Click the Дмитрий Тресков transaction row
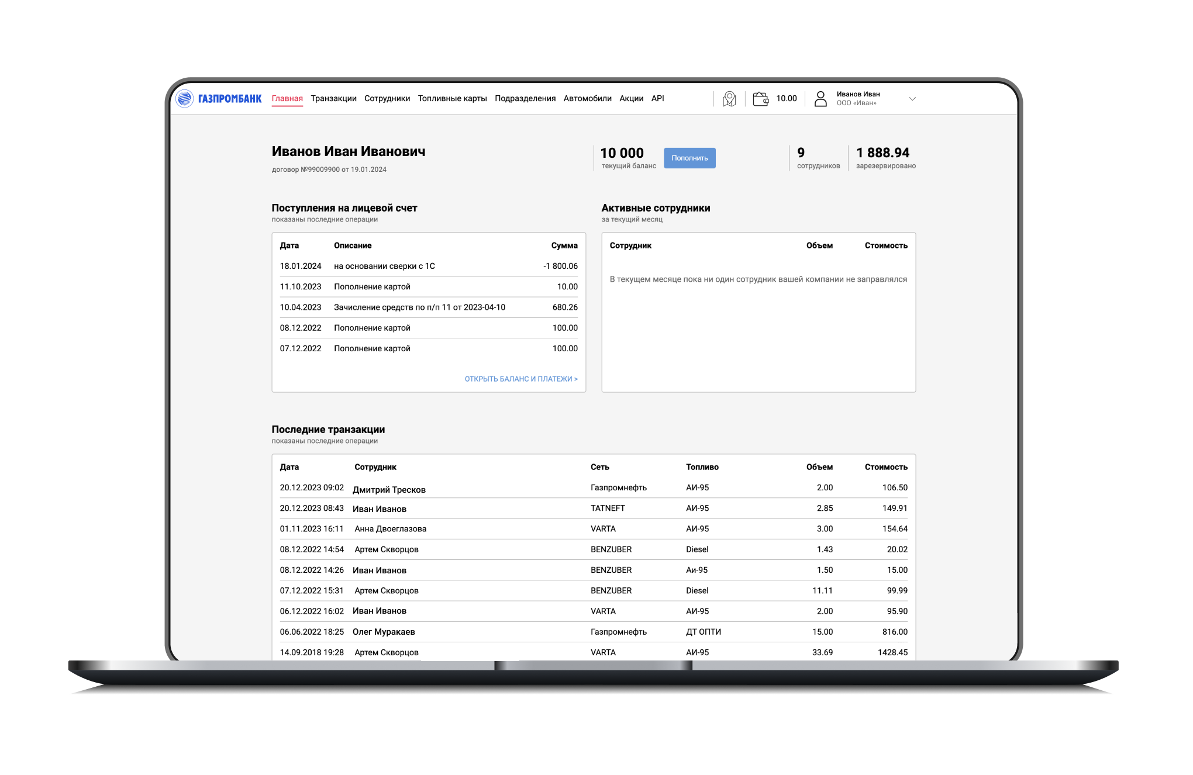Screen dimensions: 1193x775 click(x=389, y=489)
